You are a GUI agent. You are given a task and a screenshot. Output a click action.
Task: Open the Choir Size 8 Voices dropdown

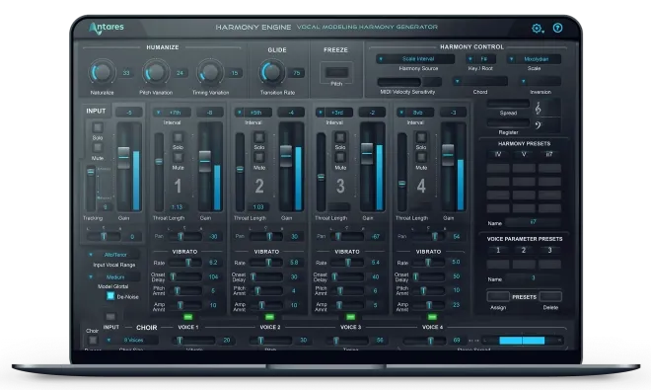click(131, 340)
